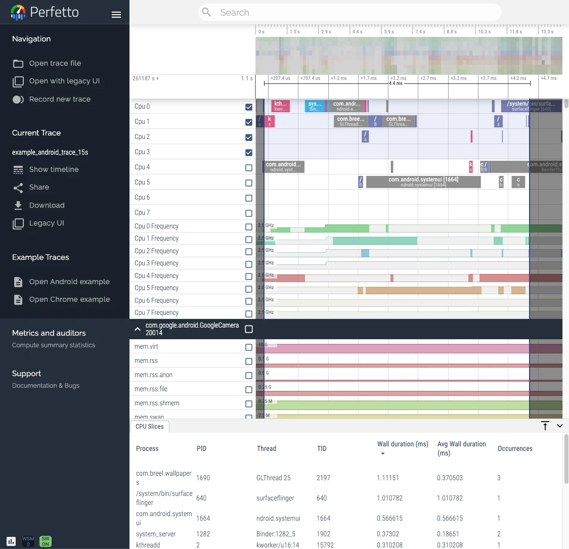The image size is (569, 549).
Task: Click the Share icon in sidebar
Action: (x=18, y=188)
